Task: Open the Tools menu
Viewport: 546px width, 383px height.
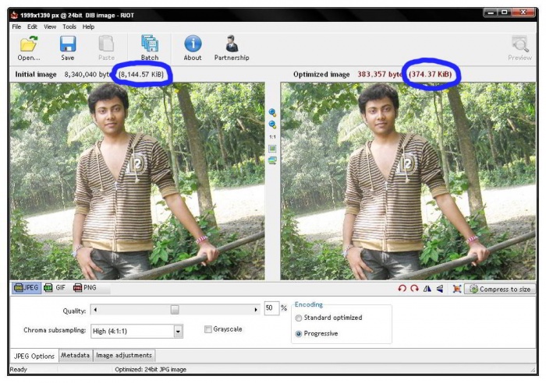Action: coord(69,26)
